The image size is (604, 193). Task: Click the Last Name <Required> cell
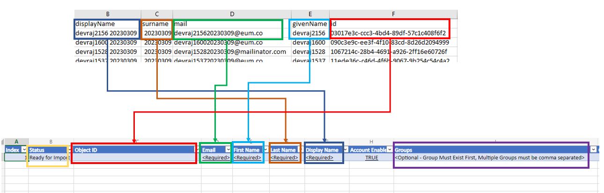coord(285,158)
